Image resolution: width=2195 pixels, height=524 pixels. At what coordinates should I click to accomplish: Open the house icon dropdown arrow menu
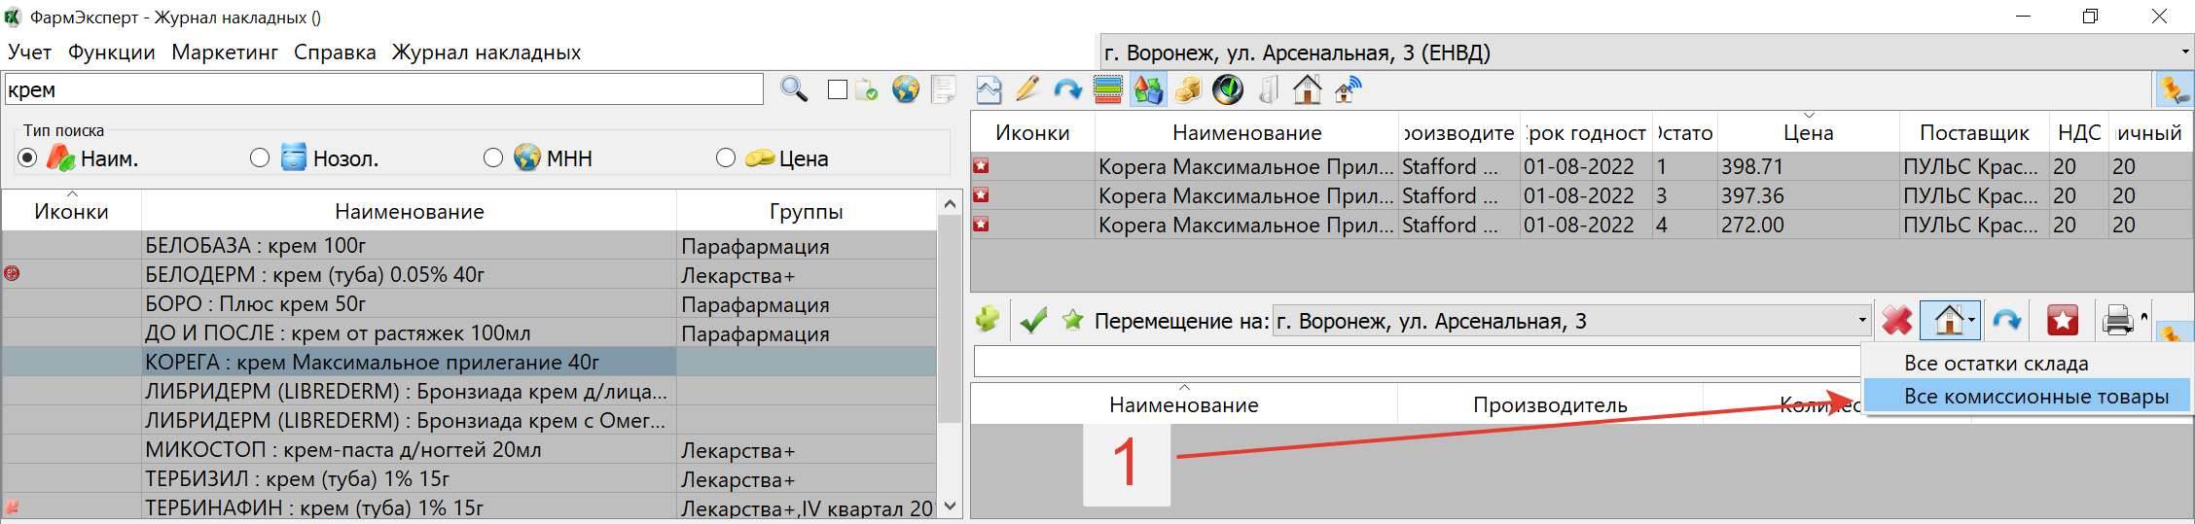pyautogui.click(x=1971, y=321)
